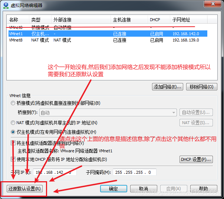The width and height of the screenshot is (224, 199).
Task: Click the 取消 button
Action: 144,189
